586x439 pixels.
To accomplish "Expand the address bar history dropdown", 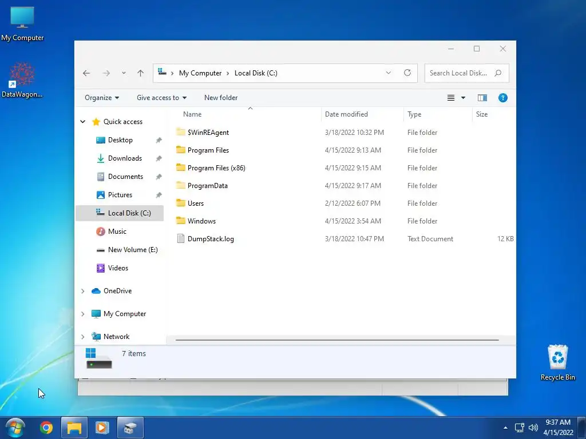I will point(389,73).
